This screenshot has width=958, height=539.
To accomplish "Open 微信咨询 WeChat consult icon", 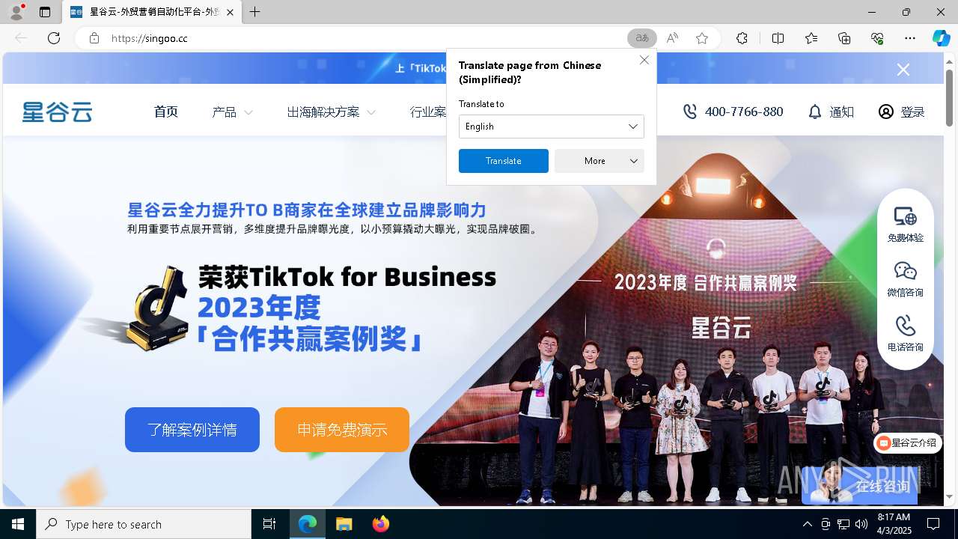I will [906, 279].
